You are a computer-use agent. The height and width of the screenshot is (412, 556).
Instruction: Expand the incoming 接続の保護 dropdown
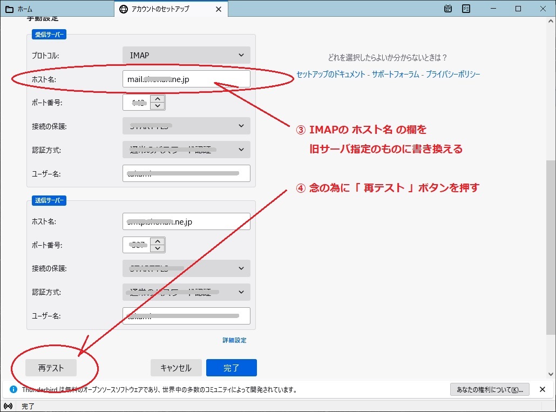coord(186,126)
